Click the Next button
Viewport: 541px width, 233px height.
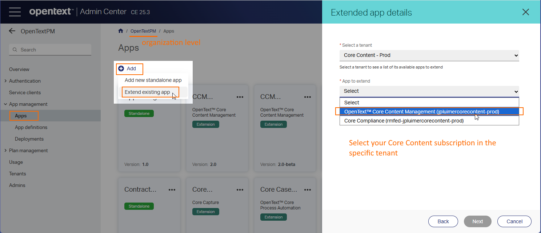click(478, 221)
